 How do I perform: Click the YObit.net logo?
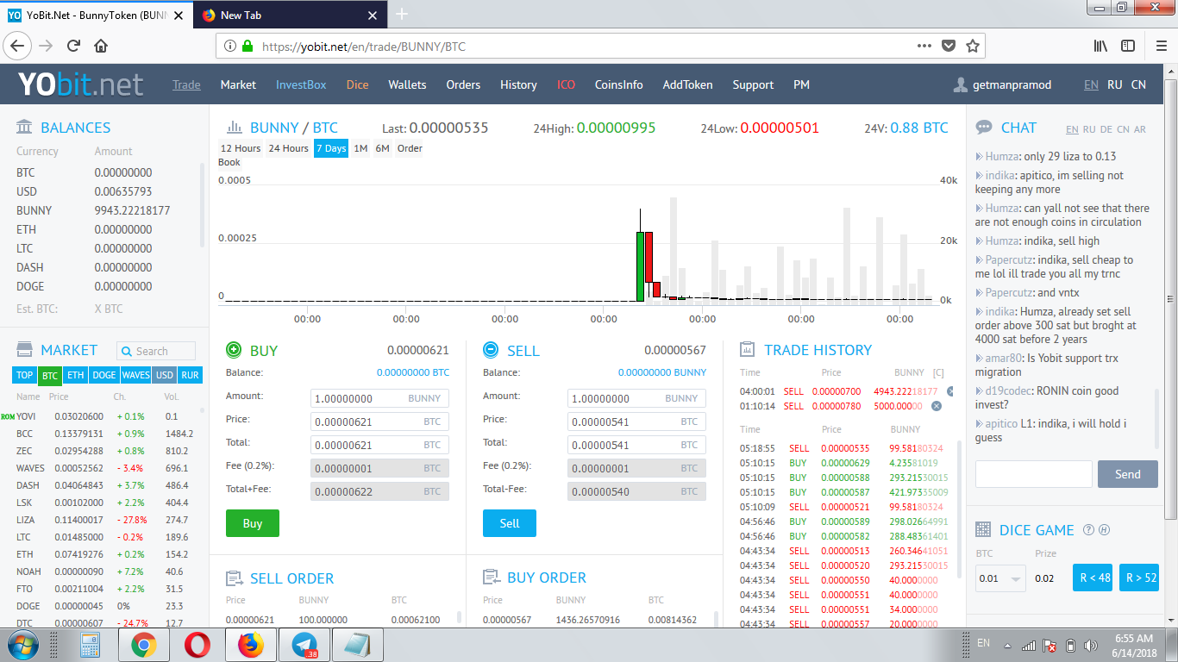[x=81, y=84]
